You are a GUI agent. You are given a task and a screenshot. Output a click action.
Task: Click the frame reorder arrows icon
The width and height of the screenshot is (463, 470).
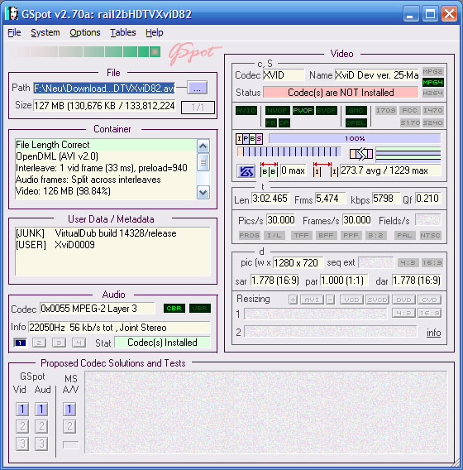361,154
